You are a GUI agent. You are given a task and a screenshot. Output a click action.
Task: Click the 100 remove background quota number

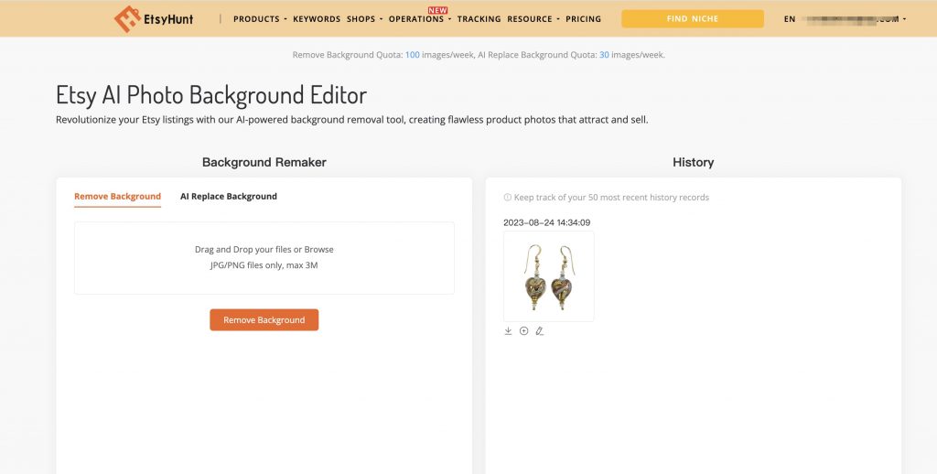pyautogui.click(x=413, y=55)
